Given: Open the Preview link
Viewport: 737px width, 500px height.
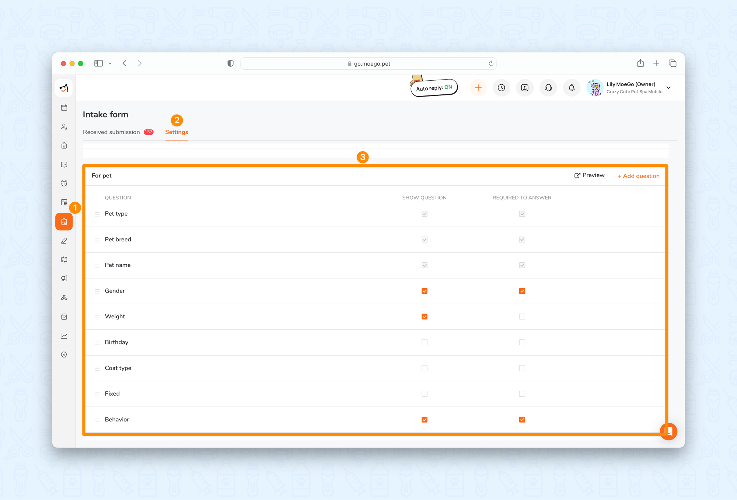Looking at the screenshot, I should [x=589, y=175].
